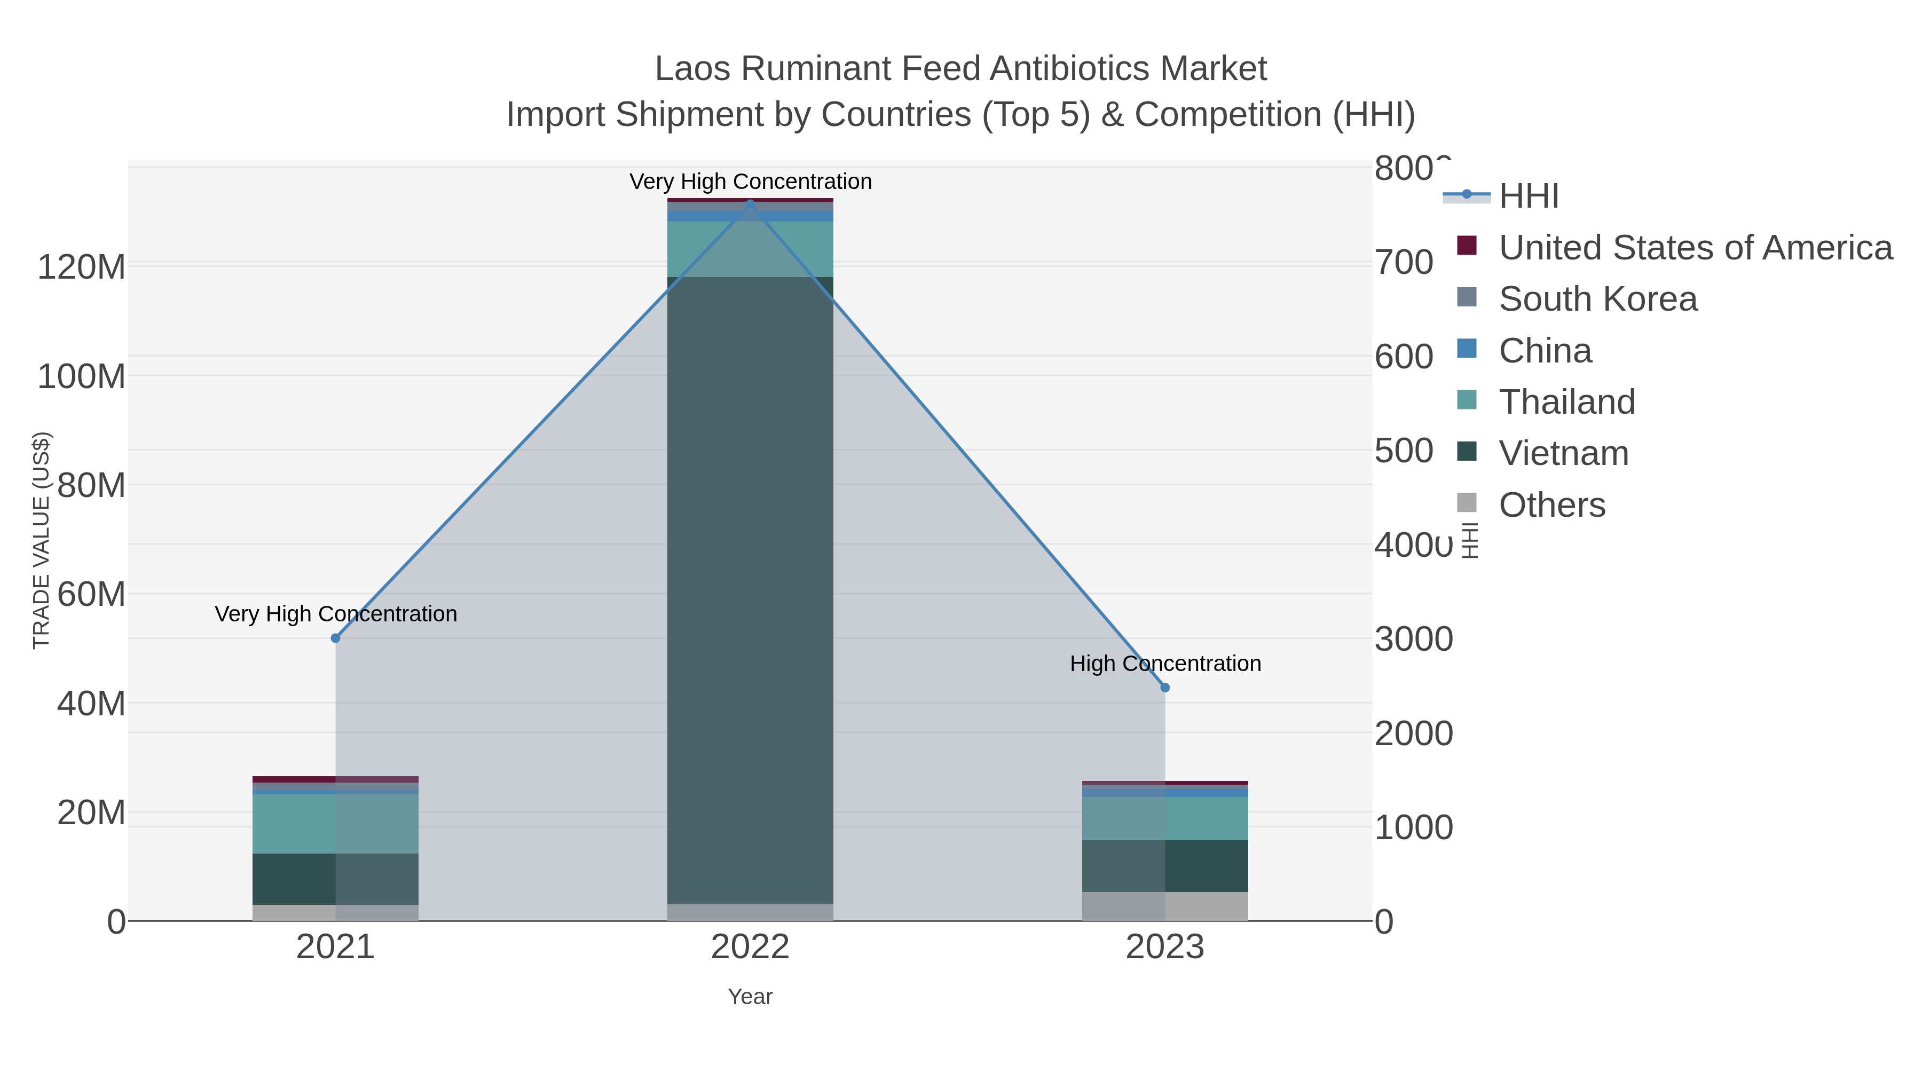Click the 'High Concentration' annotation at 2023
This screenshot has width=1922, height=1081.
pyautogui.click(x=1165, y=663)
